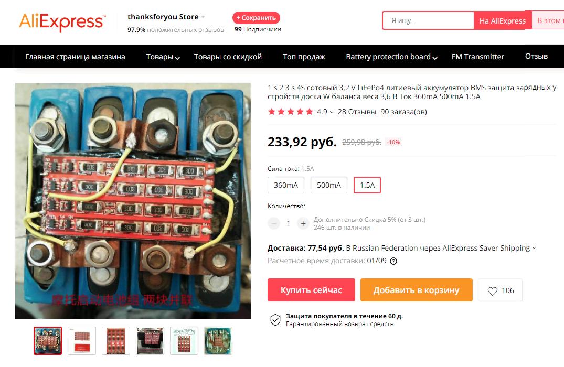Select the 1.5A current option
This screenshot has height=367, width=564.
pos(367,185)
